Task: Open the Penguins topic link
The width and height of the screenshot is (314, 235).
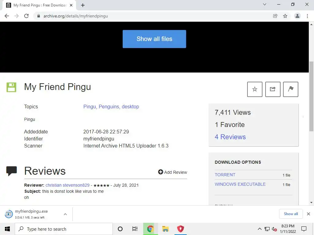Action: click(x=109, y=106)
